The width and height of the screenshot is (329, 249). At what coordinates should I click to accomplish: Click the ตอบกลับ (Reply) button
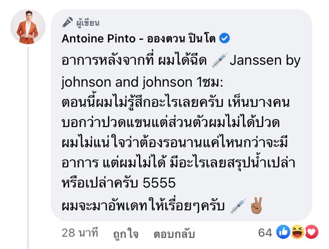pos(174,234)
